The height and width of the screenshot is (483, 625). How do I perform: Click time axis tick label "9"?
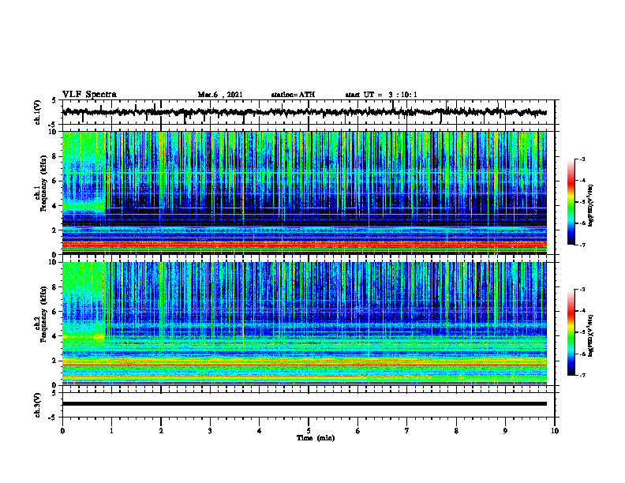coord(505,431)
